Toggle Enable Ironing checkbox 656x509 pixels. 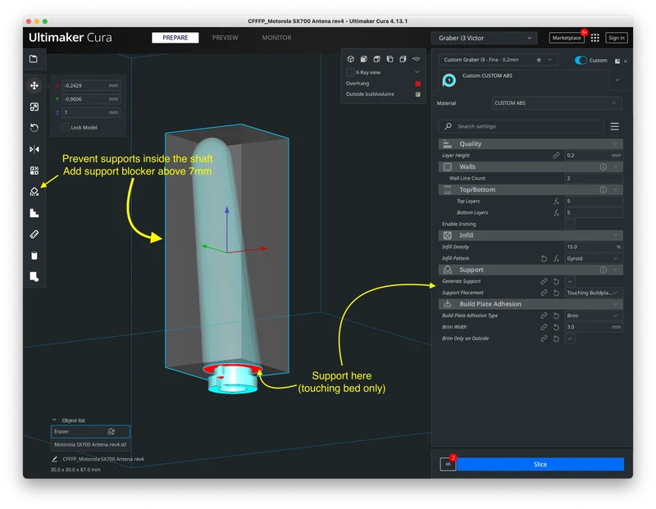[569, 225]
